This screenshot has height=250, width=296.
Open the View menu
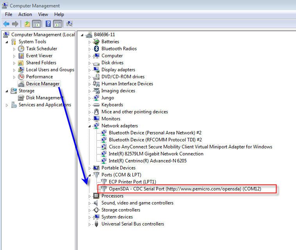tap(43, 14)
